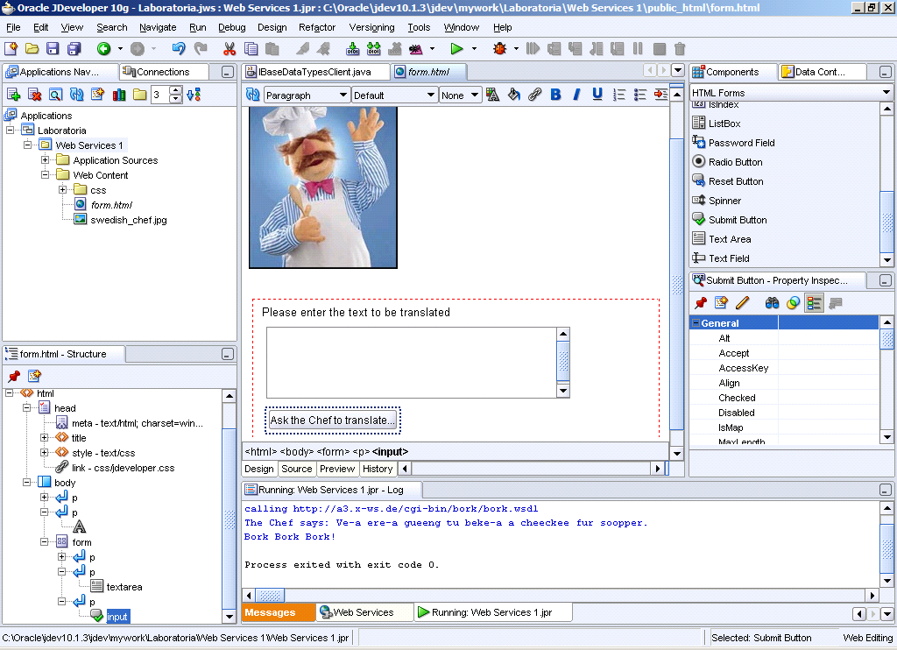Click the refresh icon in Applications Navigator
The height and width of the screenshot is (650, 897).
[x=77, y=95]
